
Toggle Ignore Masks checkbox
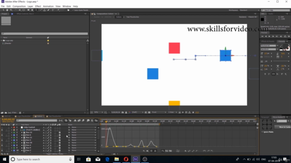tap(262, 132)
